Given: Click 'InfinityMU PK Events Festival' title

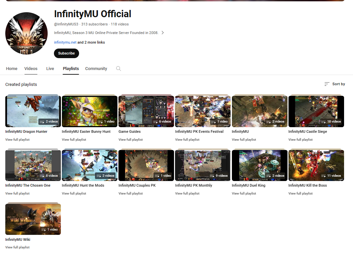Looking at the screenshot, I should 199,131.
